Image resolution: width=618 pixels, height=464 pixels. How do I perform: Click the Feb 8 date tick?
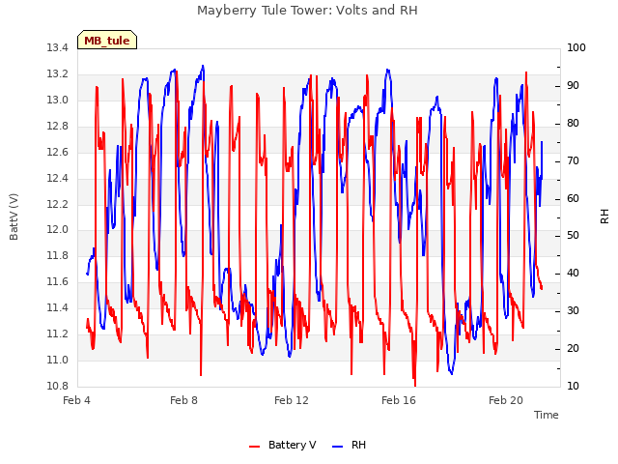[x=184, y=400]
